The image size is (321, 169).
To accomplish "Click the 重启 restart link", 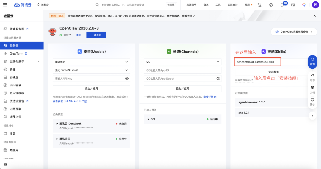I will 79,35.
